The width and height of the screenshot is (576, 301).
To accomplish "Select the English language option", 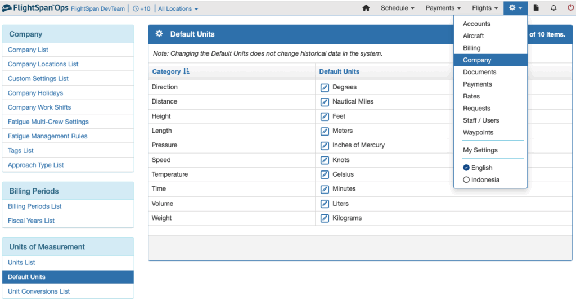I will click(x=478, y=168).
